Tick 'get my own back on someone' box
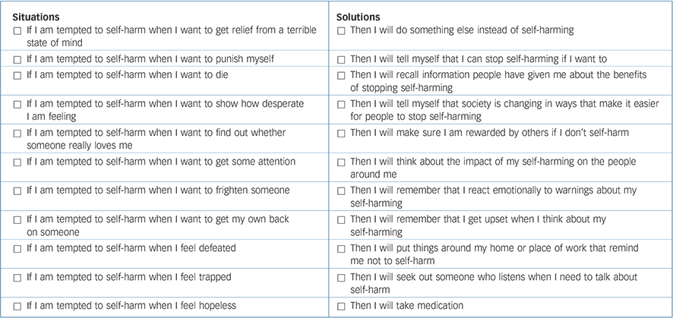This screenshot has width=673, height=318. click(17, 219)
